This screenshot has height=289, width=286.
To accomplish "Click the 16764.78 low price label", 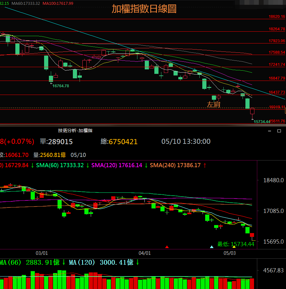I will click(x=61, y=86).
